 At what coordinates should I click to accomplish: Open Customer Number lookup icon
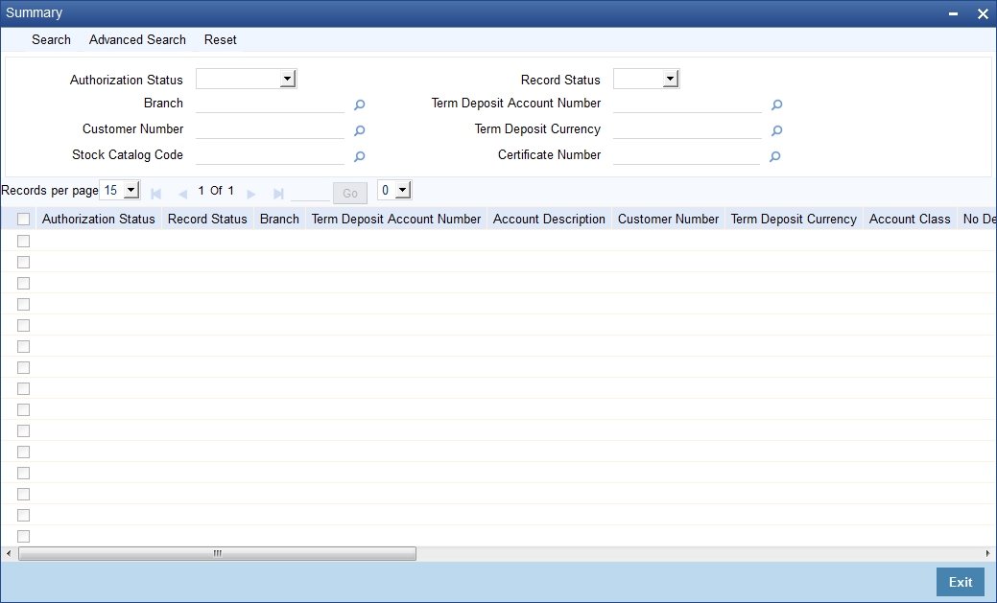pos(359,131)
